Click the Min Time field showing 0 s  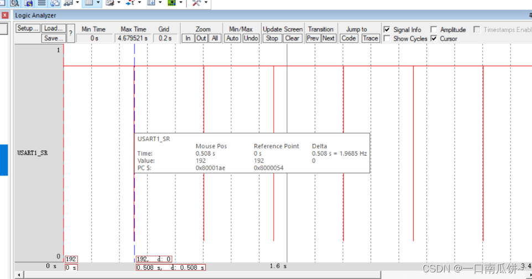pos(94,38)
